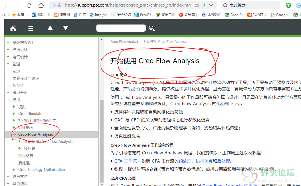Click the green shield security icon

pyautogui.click(x=288, y=5)
